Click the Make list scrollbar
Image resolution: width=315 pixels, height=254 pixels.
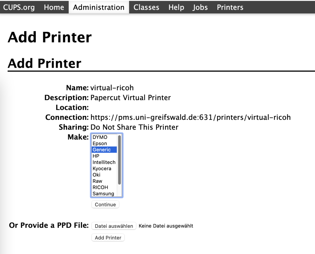[x=119, y=160]
